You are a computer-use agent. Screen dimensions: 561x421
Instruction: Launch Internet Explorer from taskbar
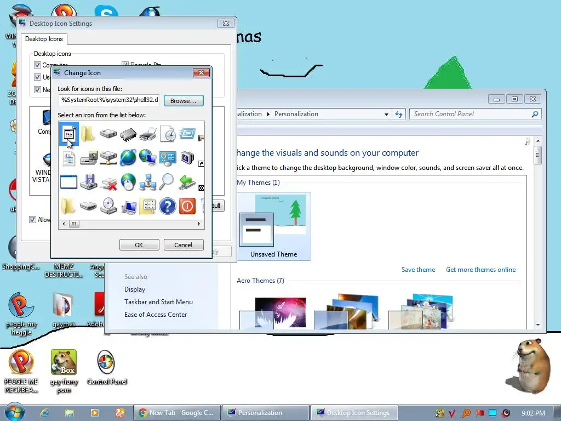click(x=44, y=412)
